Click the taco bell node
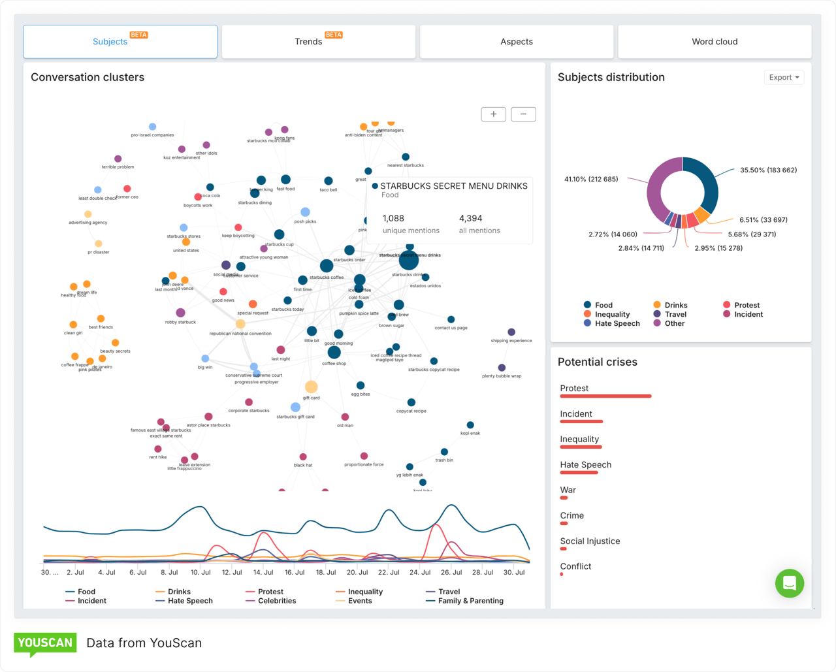836x672 pixels. point(329,181)
